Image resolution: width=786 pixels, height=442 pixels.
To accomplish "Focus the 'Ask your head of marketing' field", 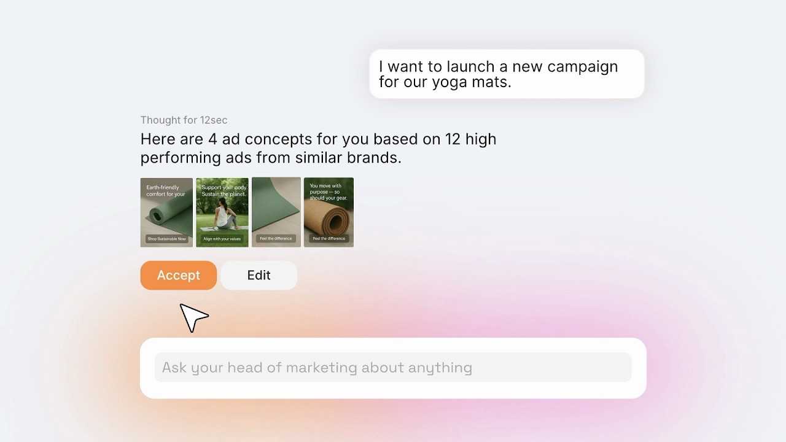I will [393, 367].
